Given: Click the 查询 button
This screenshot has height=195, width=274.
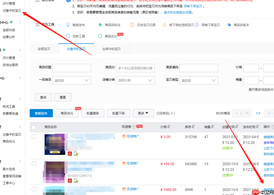Looking at the screenshot, I should pos(43,97).
